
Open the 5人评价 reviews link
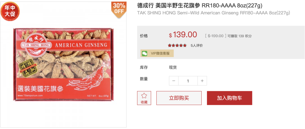pyautogui.click(x=197, y=45)
